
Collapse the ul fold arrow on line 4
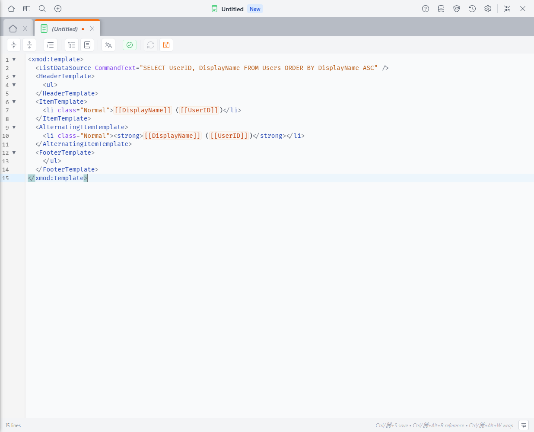click(14, 85)
